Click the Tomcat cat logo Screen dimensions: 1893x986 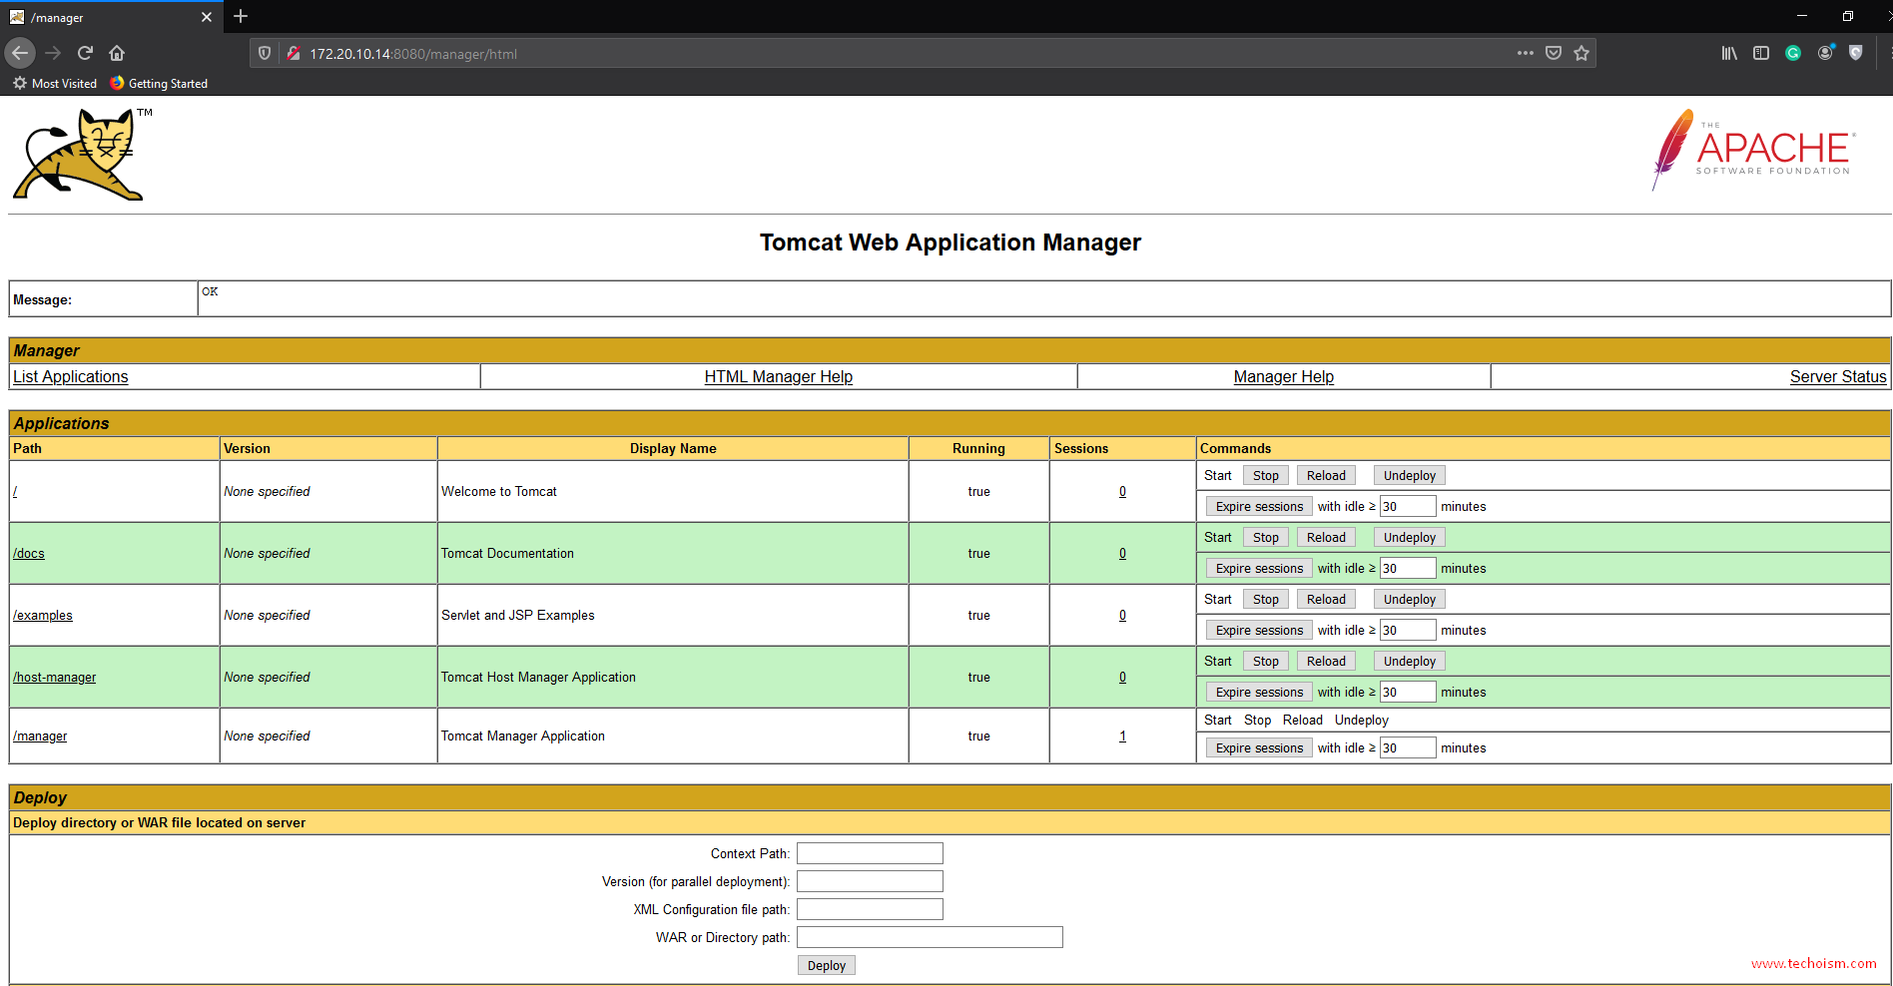coord(82,155)
